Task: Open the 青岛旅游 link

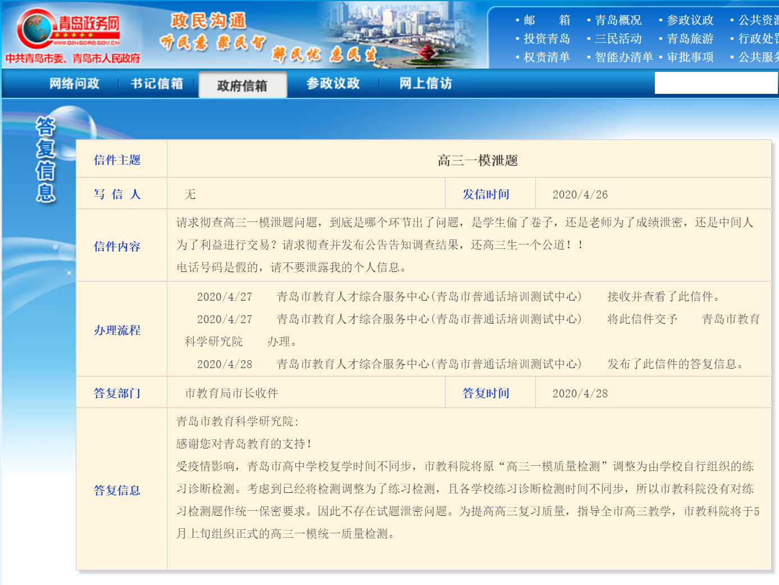Action: [x=690, y=39]
